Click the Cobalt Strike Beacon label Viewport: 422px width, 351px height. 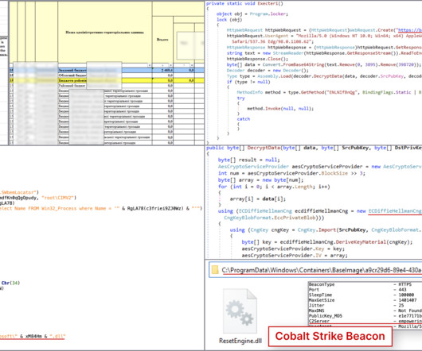click(x=330, y=336)
